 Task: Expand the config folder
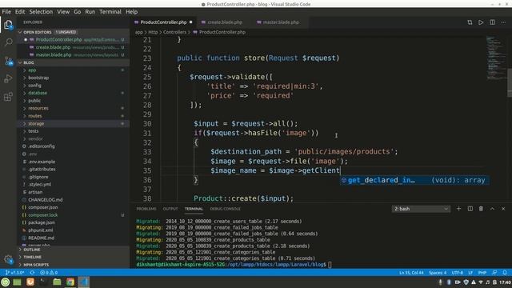[x=74, y=86]
